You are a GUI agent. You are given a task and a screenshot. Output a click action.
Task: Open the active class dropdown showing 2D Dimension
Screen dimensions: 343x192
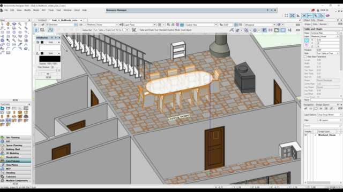(62, 25)
